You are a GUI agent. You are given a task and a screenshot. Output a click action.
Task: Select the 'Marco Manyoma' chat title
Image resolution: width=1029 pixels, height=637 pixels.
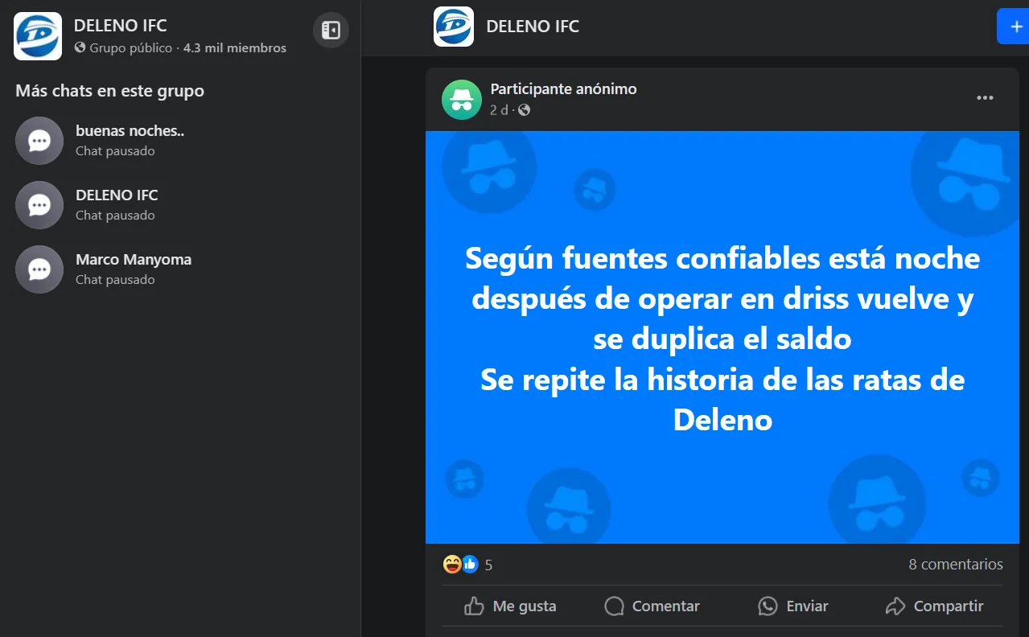[134, 259]
